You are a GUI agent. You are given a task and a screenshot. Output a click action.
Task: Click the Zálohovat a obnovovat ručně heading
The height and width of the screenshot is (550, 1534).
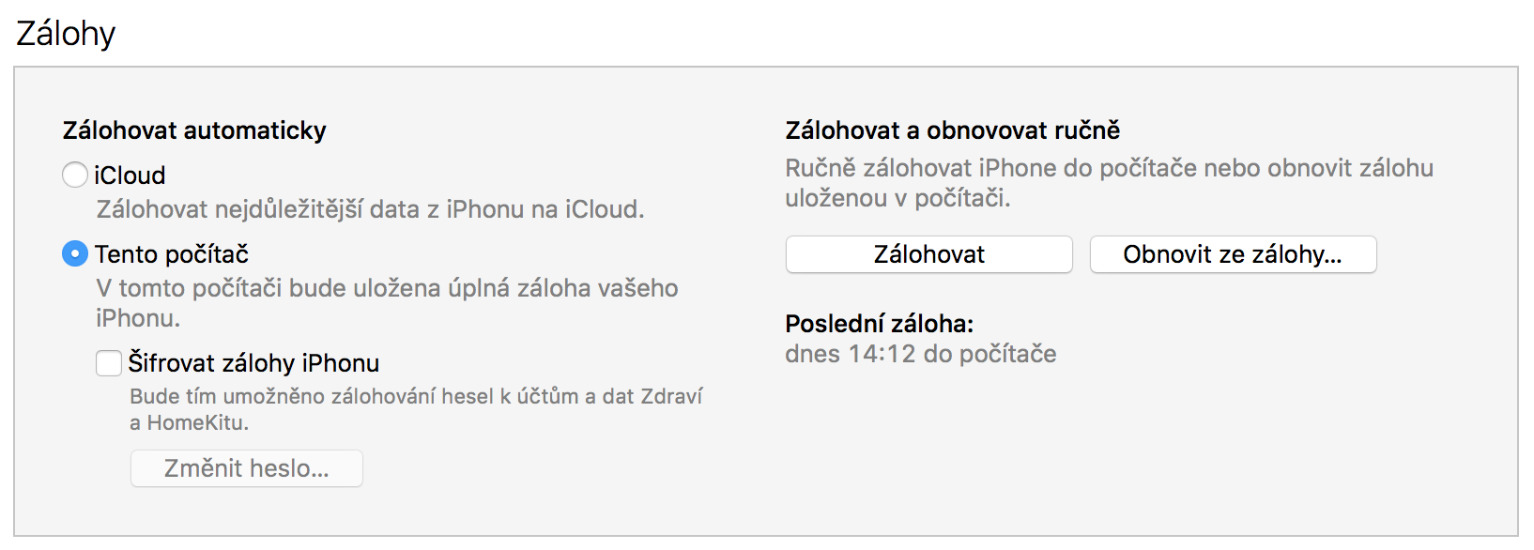[952, 130]
